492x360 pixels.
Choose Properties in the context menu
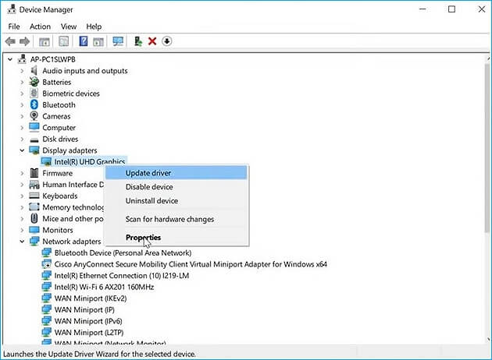143,238
